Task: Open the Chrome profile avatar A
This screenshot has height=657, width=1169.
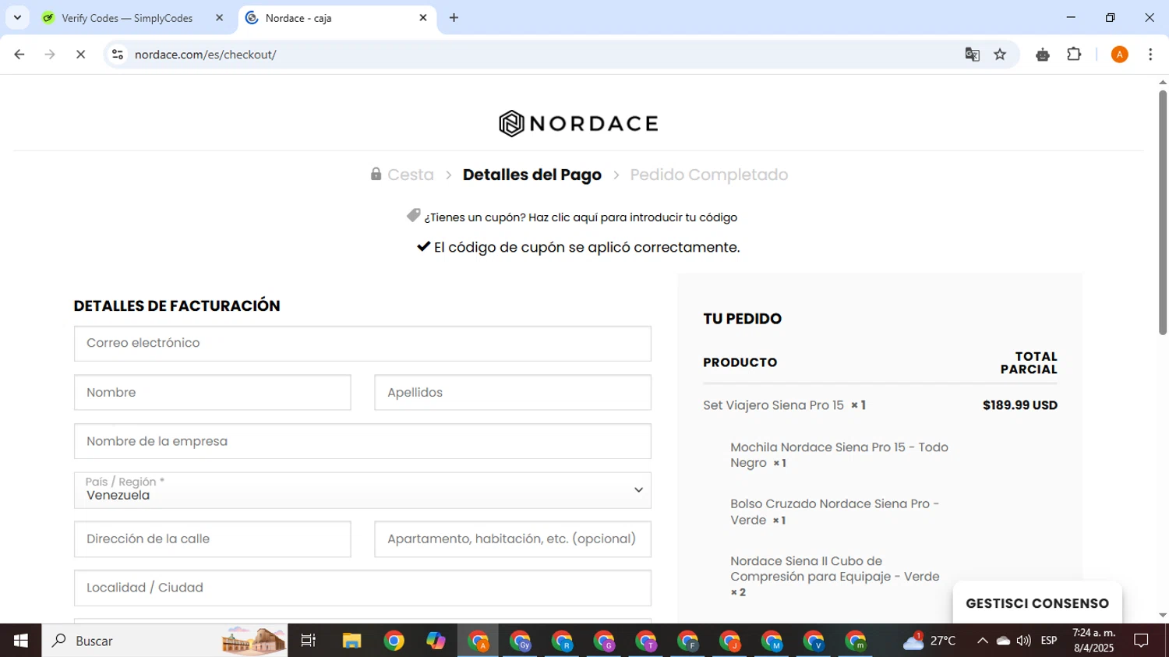Action: [x=1119, y=55]
